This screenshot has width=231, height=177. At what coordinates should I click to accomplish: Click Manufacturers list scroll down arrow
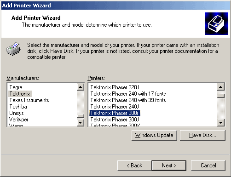[81, 123]
